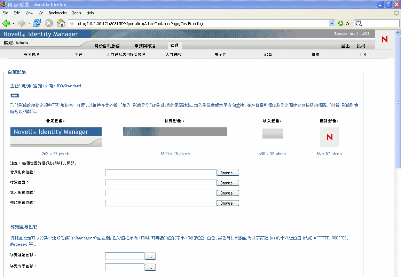Expand the address bar URL dropdown
401x277 pixels.
click(332, 24)
